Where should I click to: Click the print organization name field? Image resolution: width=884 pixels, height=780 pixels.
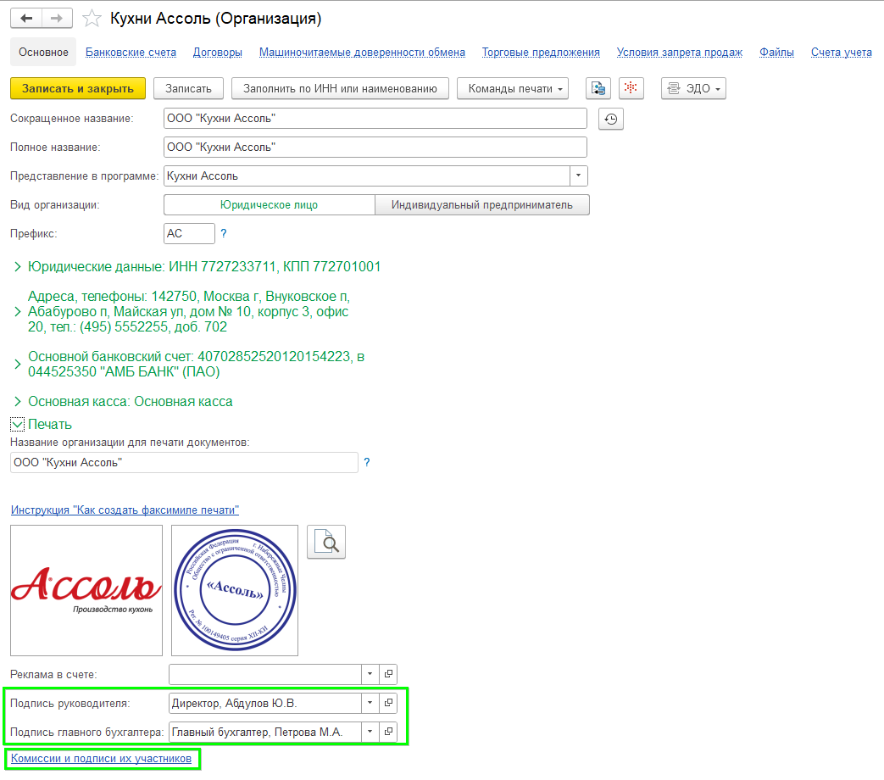[184, 462]
